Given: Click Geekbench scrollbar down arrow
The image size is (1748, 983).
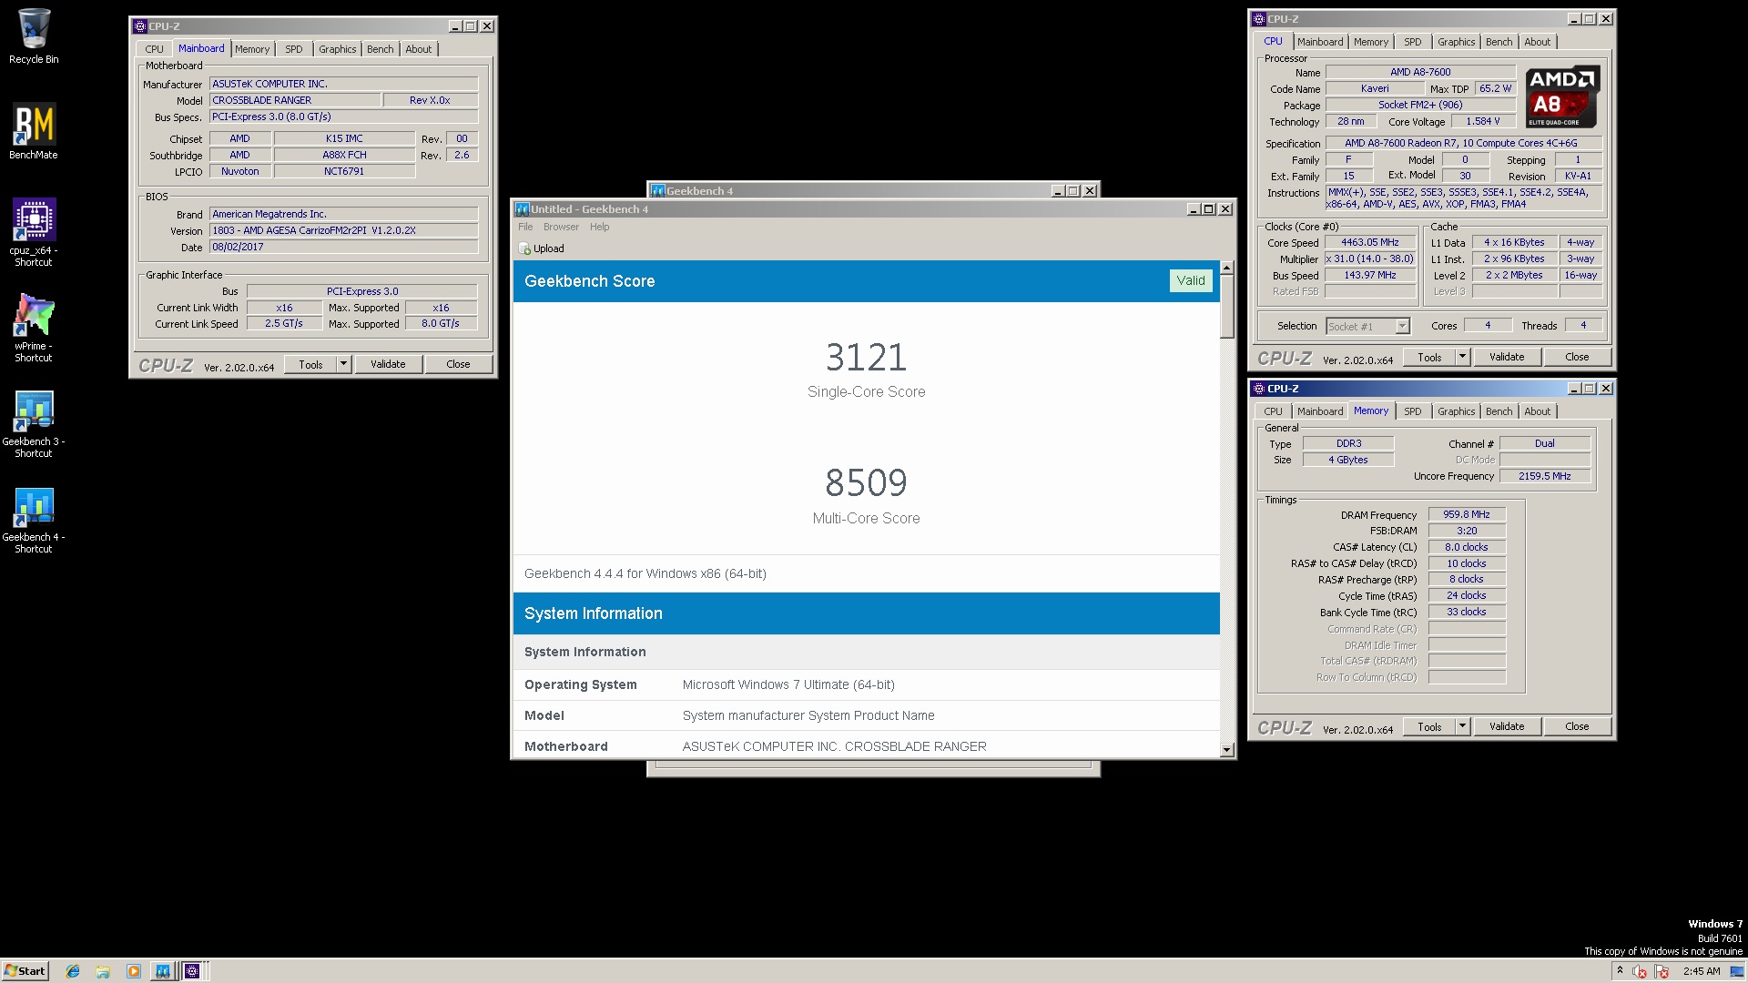Looking at the screenshot, I should pyautogui.click(x=1226, y=750).
